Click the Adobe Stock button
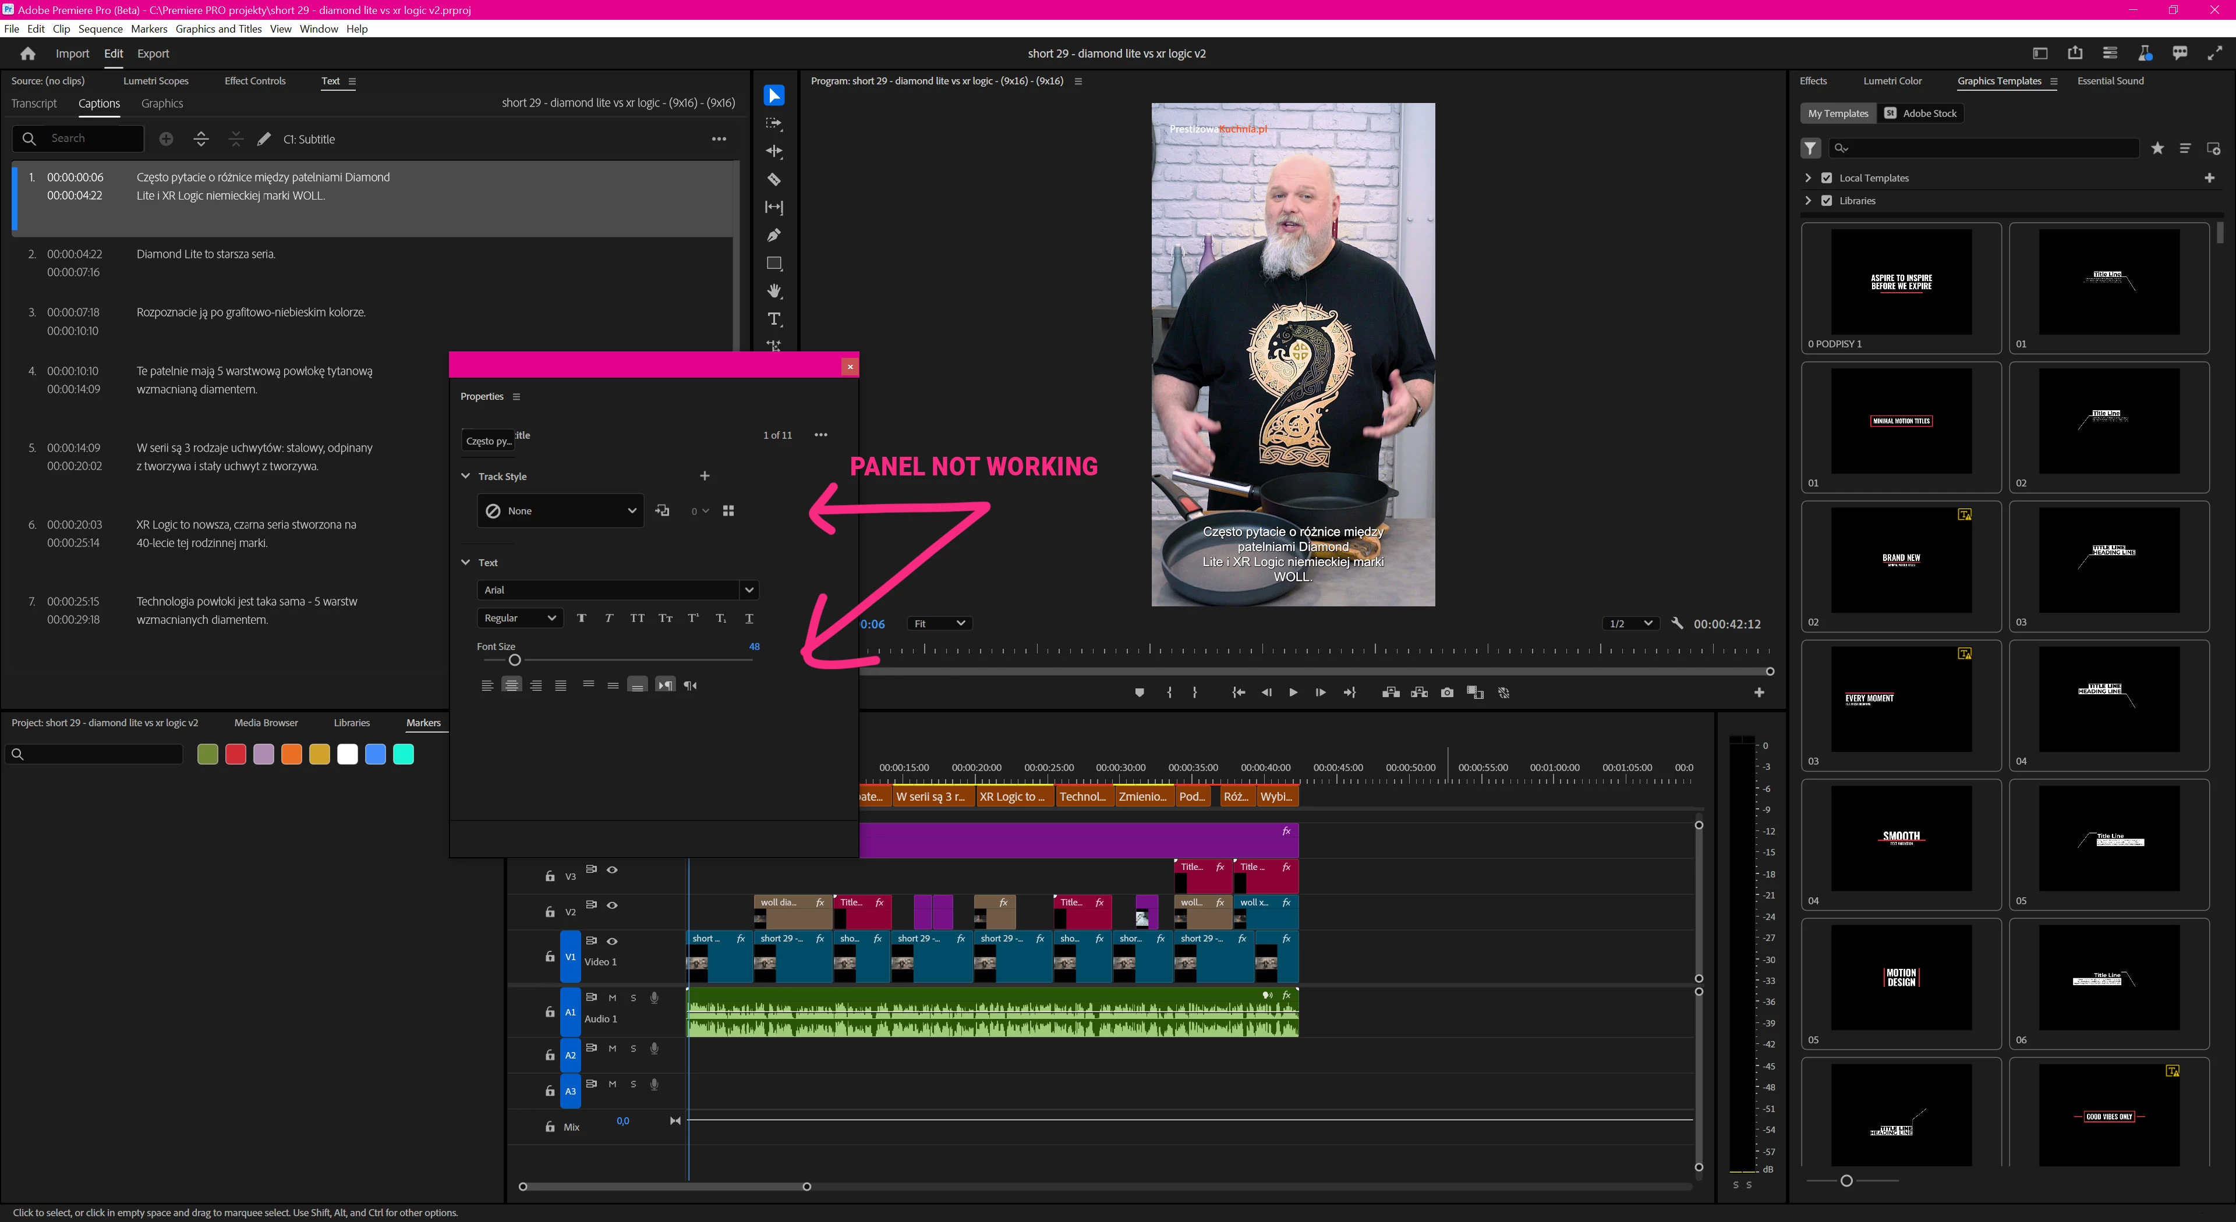The width and height of the screenshot is (2236, 1222). [1921, 113]
